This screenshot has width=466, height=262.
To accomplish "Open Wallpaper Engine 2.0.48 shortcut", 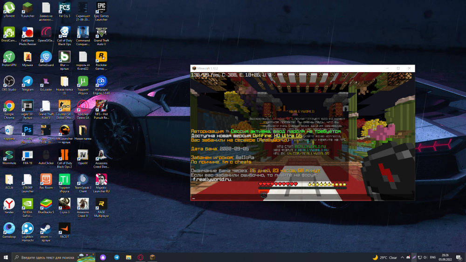I will 101,86.
